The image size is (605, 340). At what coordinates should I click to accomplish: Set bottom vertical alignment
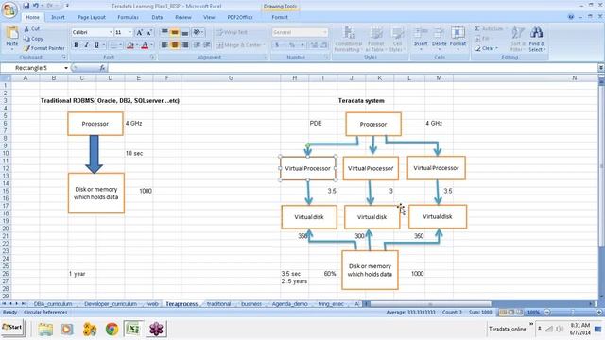pyautogui.click(x=185, y=32)
